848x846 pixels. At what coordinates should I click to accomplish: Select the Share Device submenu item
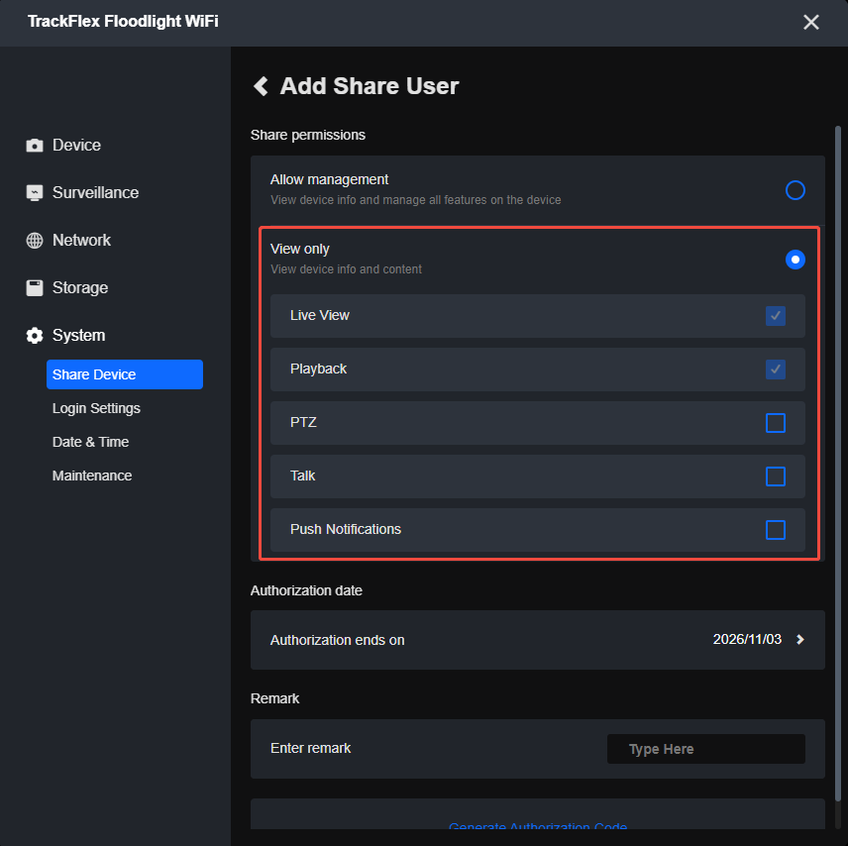(x=125, y=374)
